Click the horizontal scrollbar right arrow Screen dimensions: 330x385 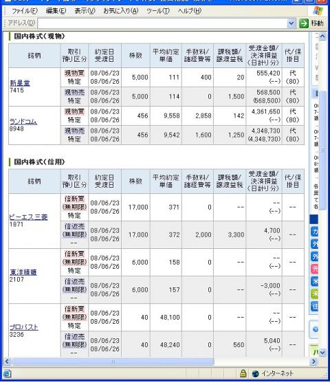pyautogui.click(x=313, y=361)
